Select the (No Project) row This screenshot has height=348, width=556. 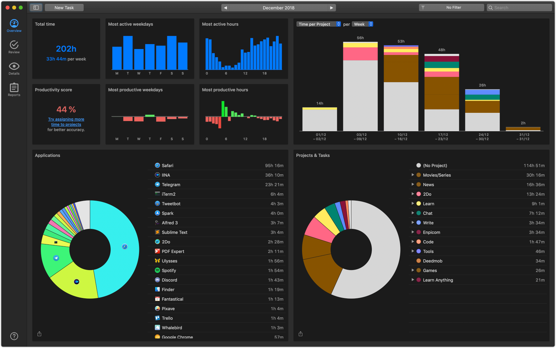click(478, 165)
